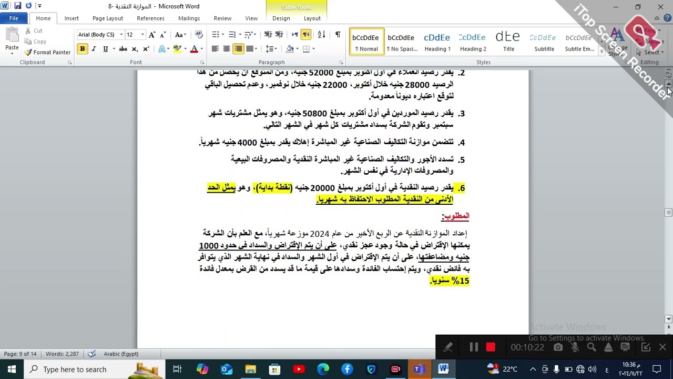673x379 pixels.
Task: Switch to the References tab
Action: [x=150, y=18]
